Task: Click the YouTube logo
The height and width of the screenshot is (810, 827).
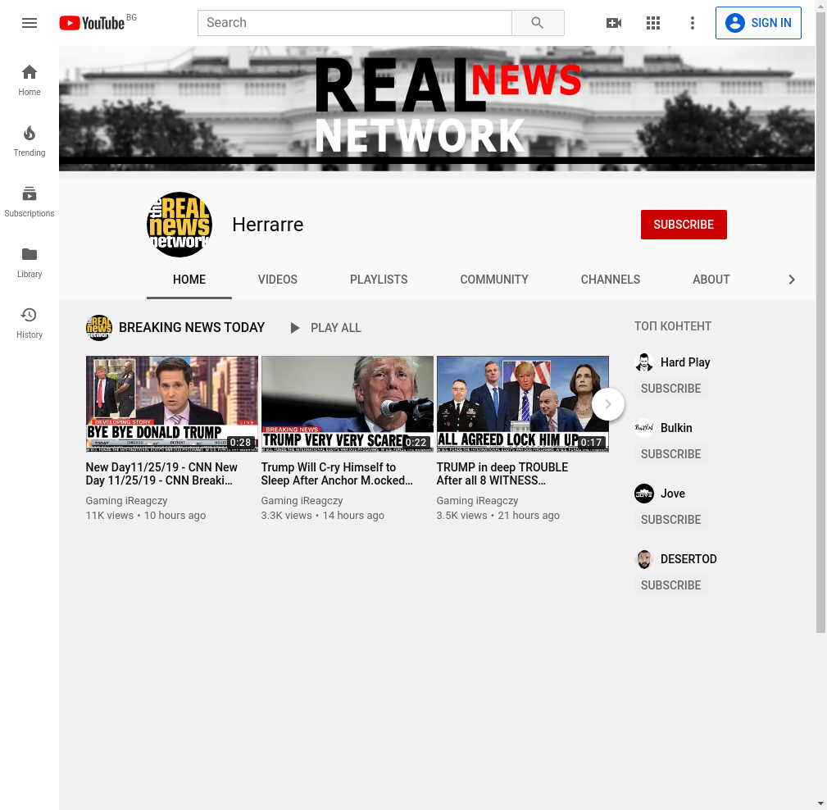Action: (92, 23)
